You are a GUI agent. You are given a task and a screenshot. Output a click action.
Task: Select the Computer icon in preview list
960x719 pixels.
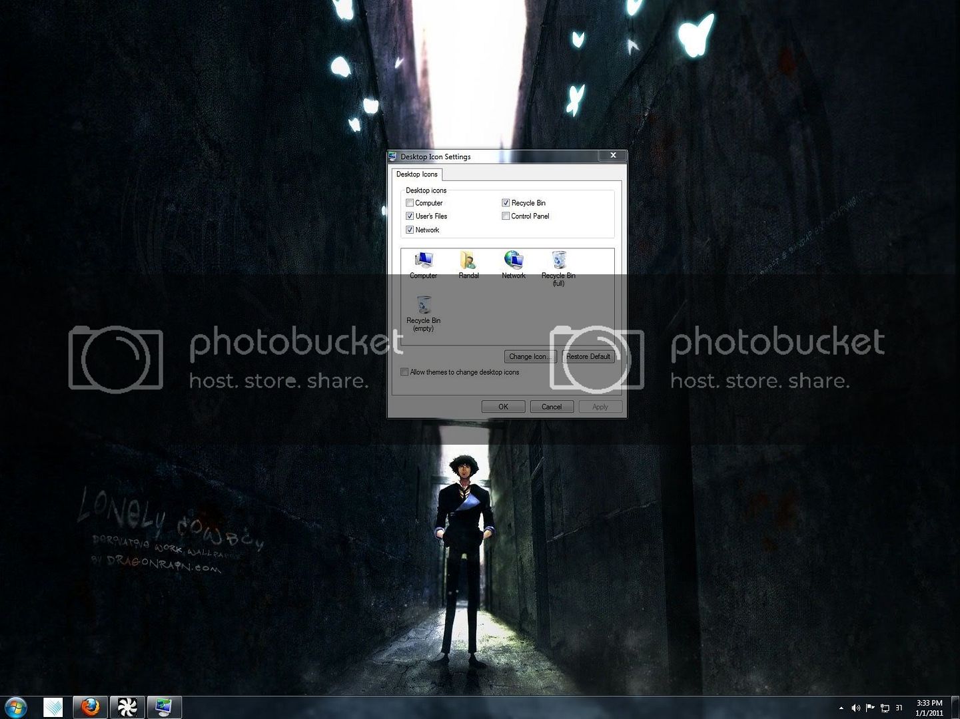click(424, 265)
